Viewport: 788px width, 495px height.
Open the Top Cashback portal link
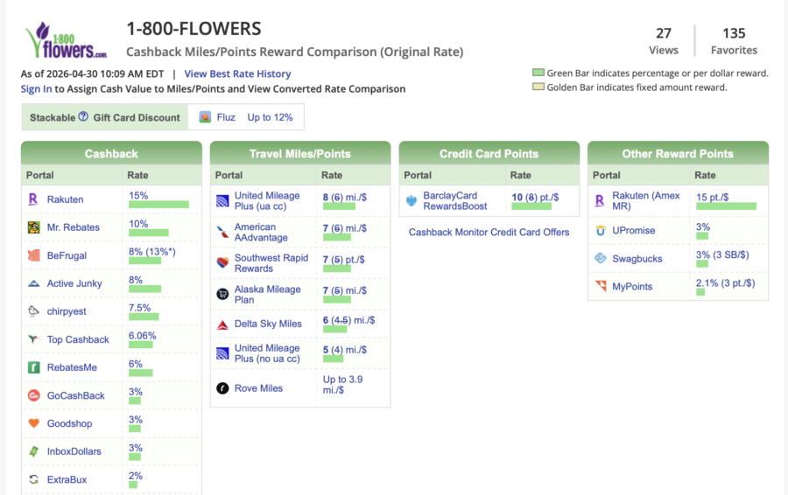tap(78, 339)
